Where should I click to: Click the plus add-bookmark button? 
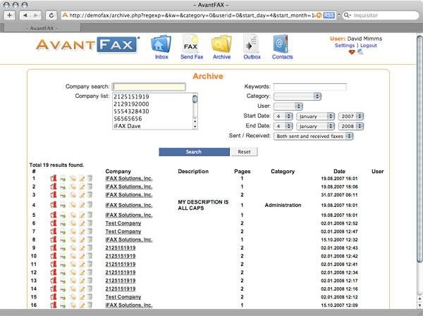[9, 15]
